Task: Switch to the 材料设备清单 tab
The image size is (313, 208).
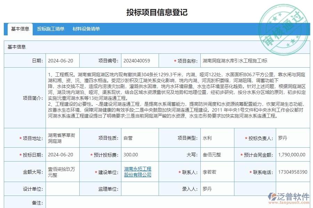Action: coord(87,29)
